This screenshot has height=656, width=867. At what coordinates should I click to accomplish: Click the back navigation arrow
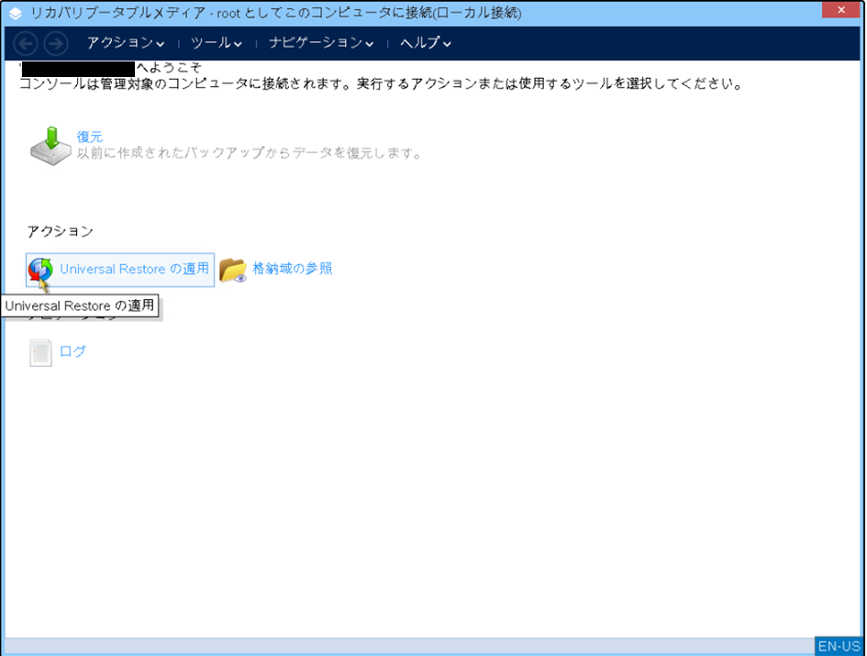[x=27, y=43]
